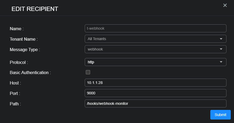Viewport: 234px width, 123px height.
Task: Expand the Tenant Name dropdown arrow
Action: pyautogui.click(x=221, y=39)
